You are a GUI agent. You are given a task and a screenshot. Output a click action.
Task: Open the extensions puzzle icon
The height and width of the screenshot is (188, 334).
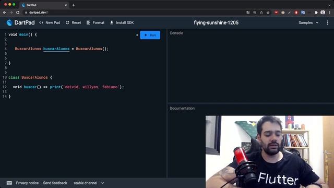pos(316,13)
